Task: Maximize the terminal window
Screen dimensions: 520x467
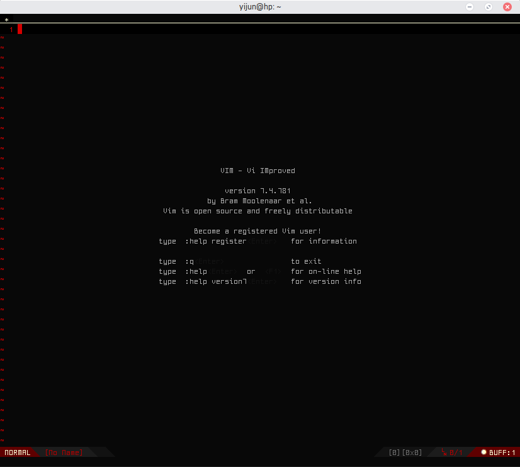Action: coord(489,7)
